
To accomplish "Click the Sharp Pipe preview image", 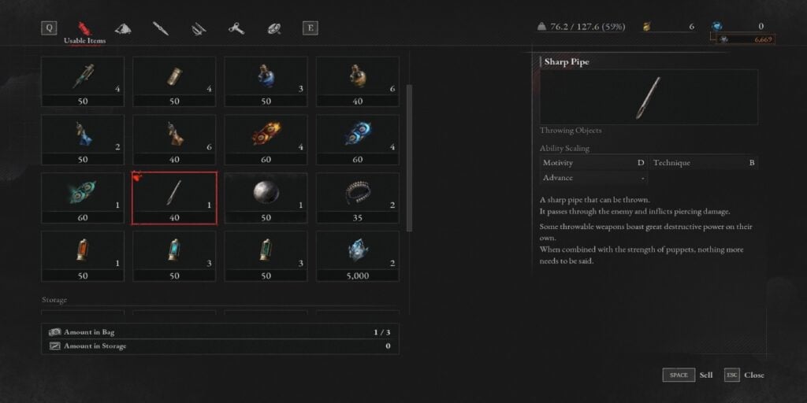I will point(649,97).
